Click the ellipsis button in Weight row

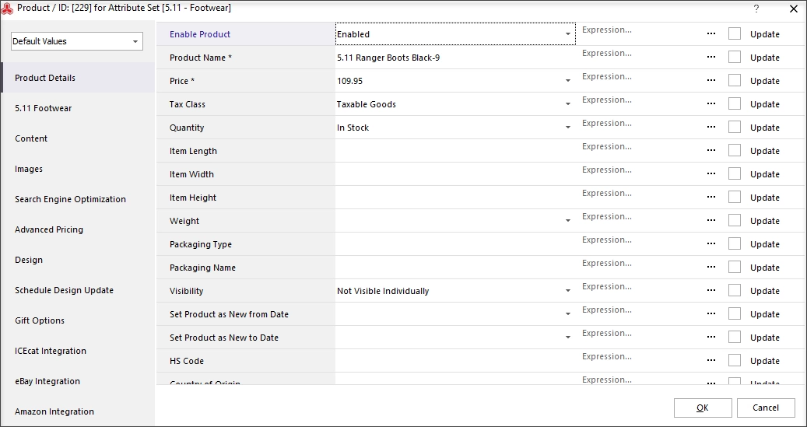[711, 221]
